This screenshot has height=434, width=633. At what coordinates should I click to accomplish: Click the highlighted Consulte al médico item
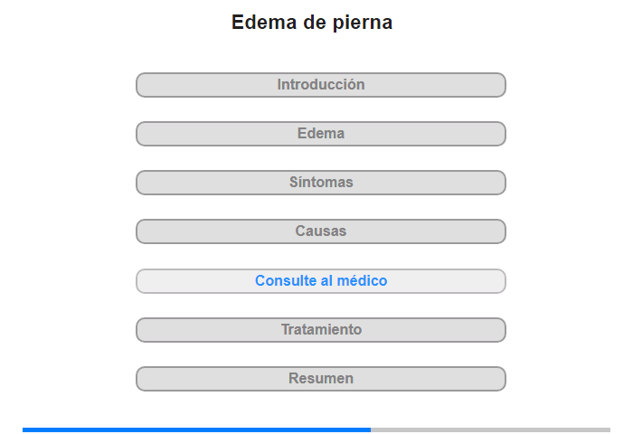pos(321,281)
